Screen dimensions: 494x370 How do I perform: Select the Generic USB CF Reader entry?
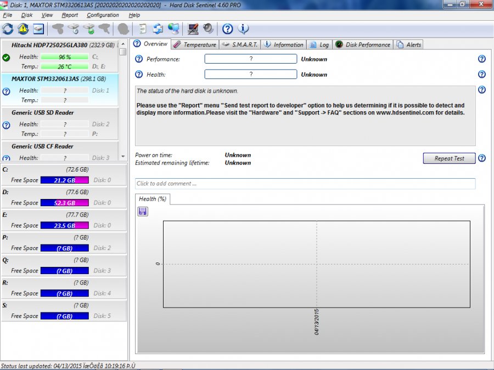coord(60,152)
